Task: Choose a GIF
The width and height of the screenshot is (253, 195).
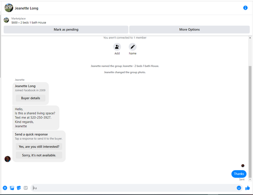Action: (26, 188)
